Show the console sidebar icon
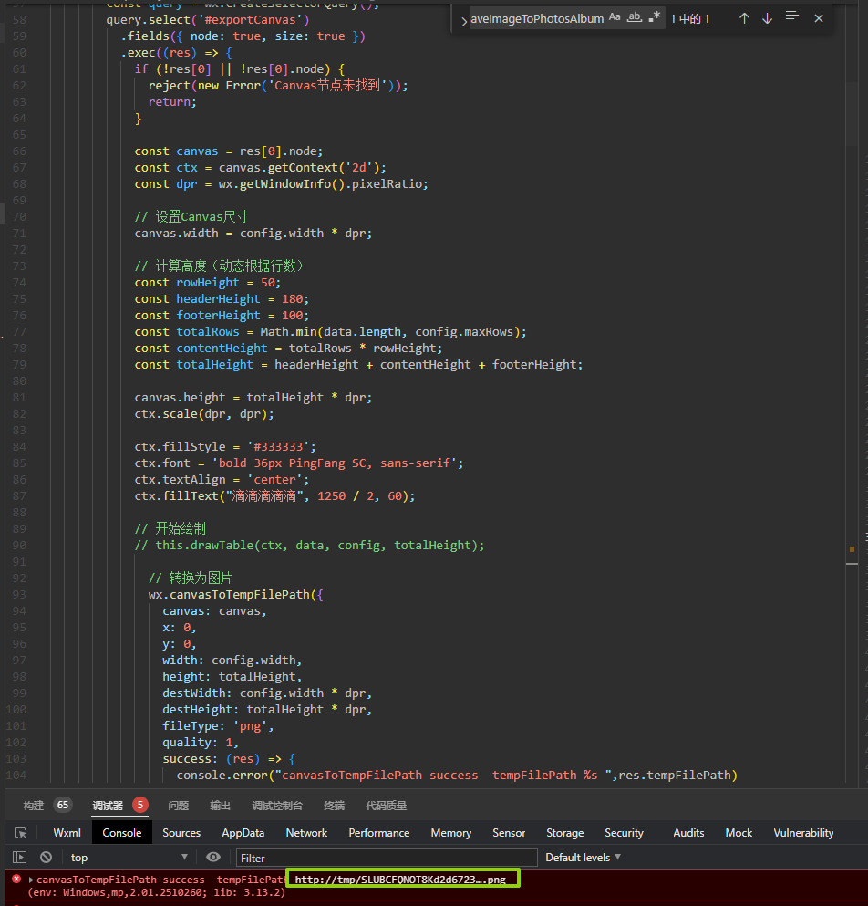This screenshot has height=906, width=868. [x=20, y=858]
